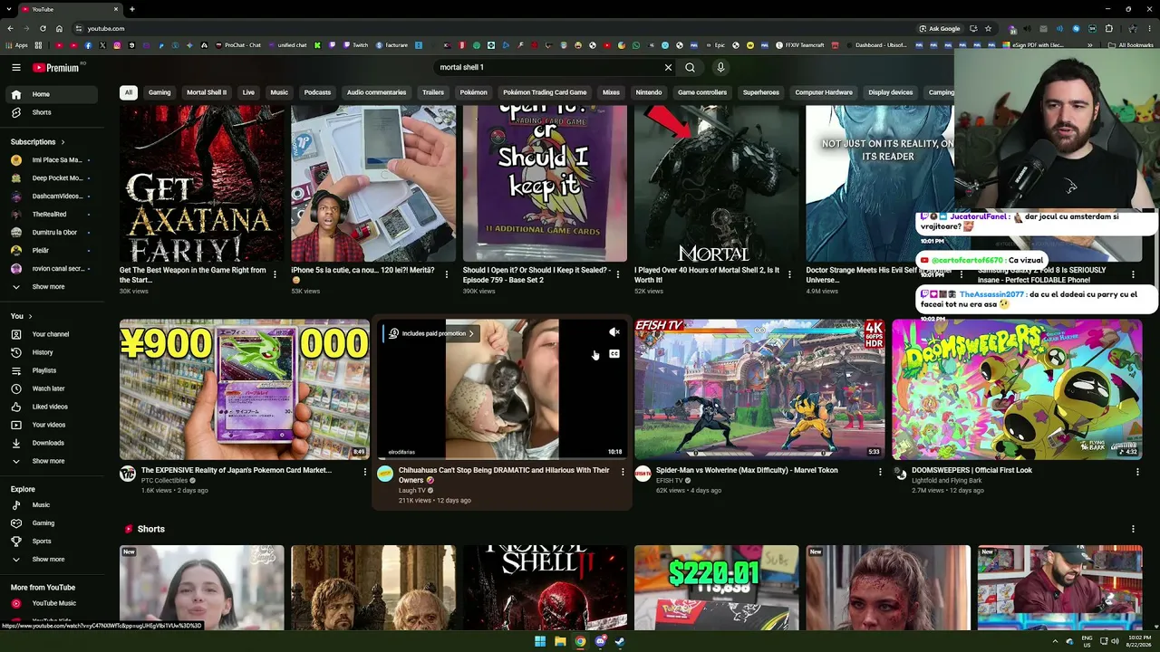Expand the You section header
1160x652 pixels.
tap(22, 316)
